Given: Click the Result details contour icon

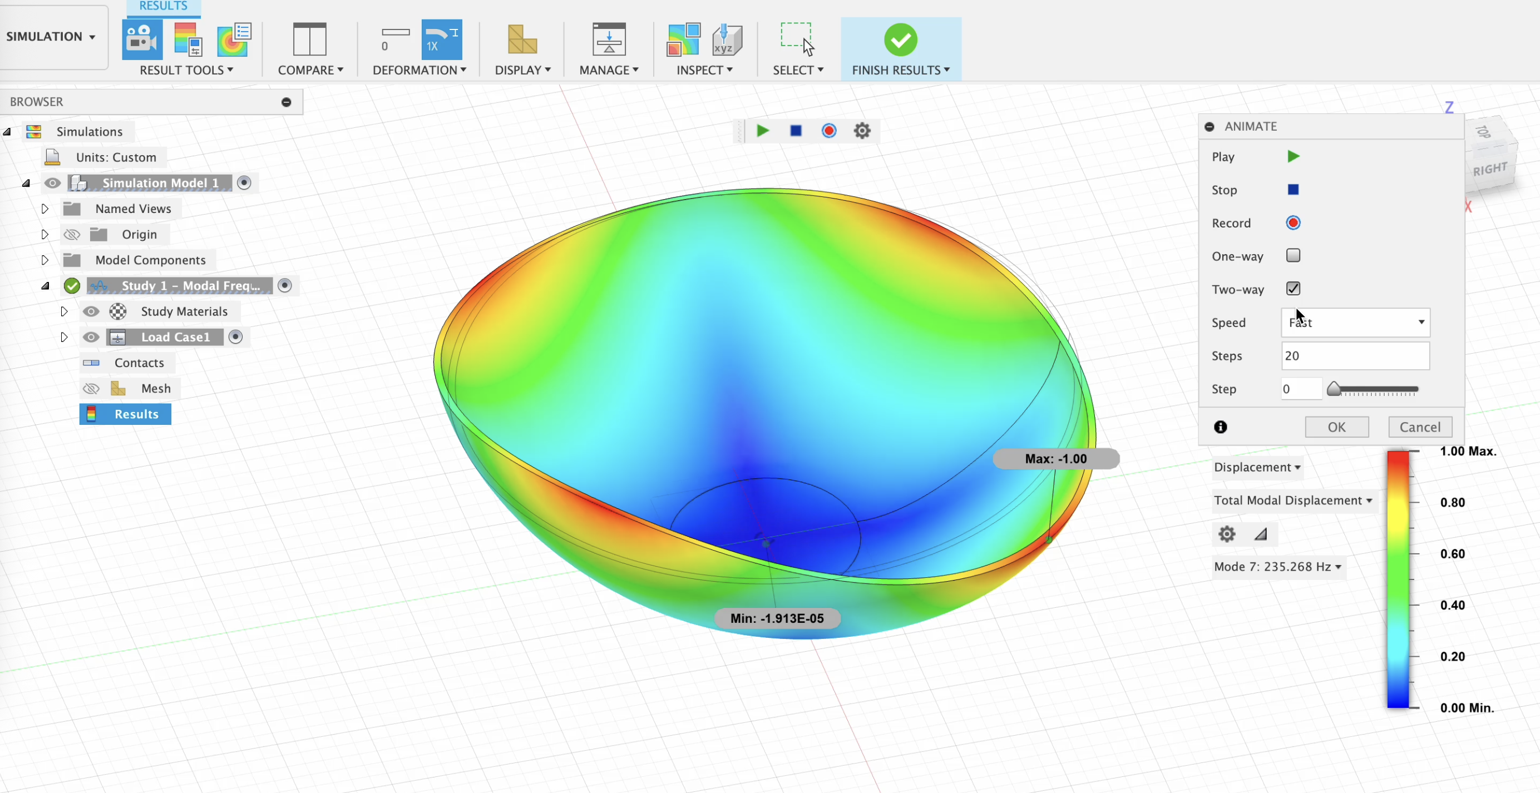Looking at the screenshot, I should (x=234, y=40).
